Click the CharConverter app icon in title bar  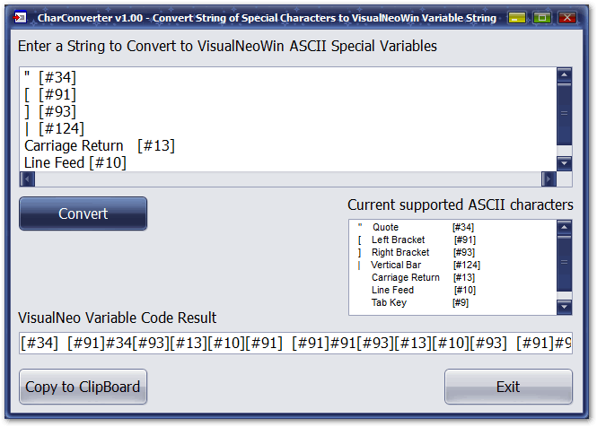[x=20, y=18]
